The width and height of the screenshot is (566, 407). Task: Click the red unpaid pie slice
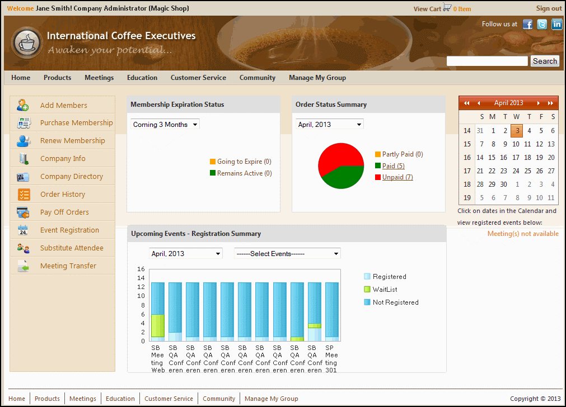click(x=338, y=156)
